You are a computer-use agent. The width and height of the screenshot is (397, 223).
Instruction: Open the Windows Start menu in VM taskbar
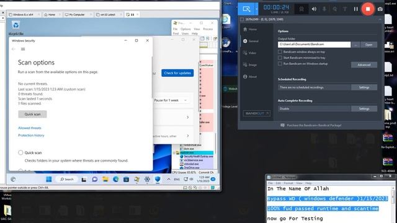click(49, 179)
